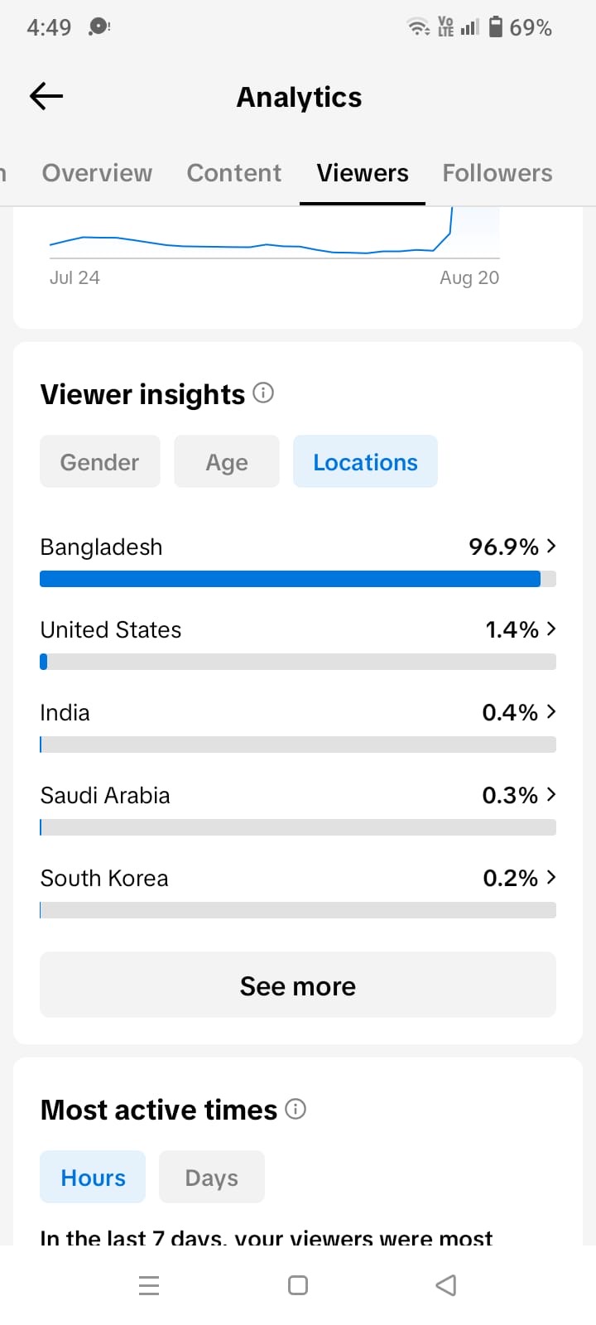The height and width of the screenshot is (1325, 596).
Task: Expand India location chevron
Action: tap(551, 711)
